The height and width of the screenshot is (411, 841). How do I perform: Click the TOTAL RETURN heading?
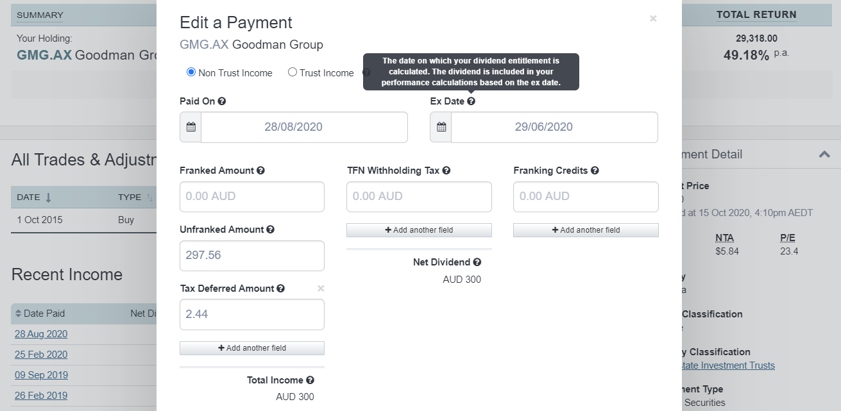[x=756, y=15]
